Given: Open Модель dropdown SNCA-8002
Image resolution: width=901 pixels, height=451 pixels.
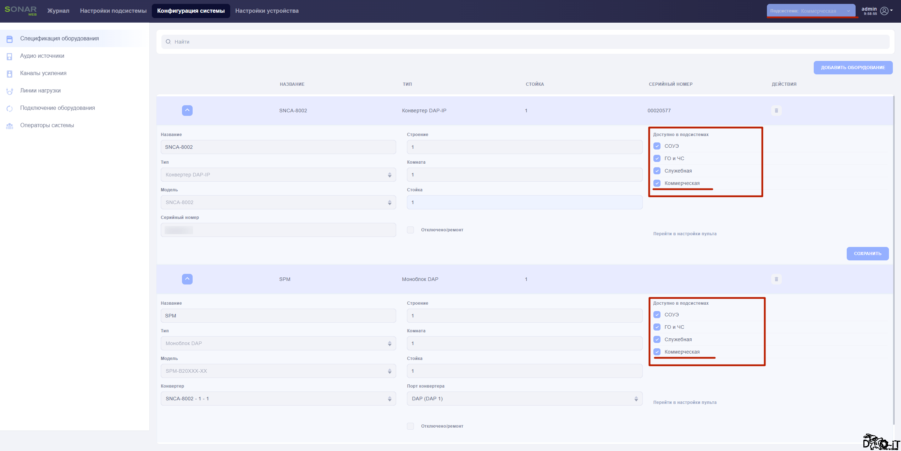Looking at the screenshot, I should click(x=278, y=202).
